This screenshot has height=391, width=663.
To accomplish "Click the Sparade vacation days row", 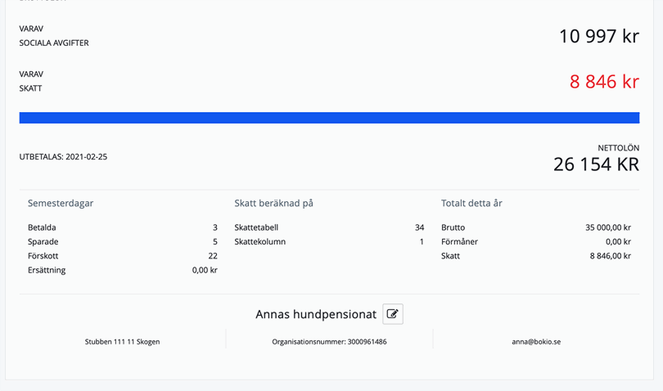I will pyautogui.click(x=123, y=242).
